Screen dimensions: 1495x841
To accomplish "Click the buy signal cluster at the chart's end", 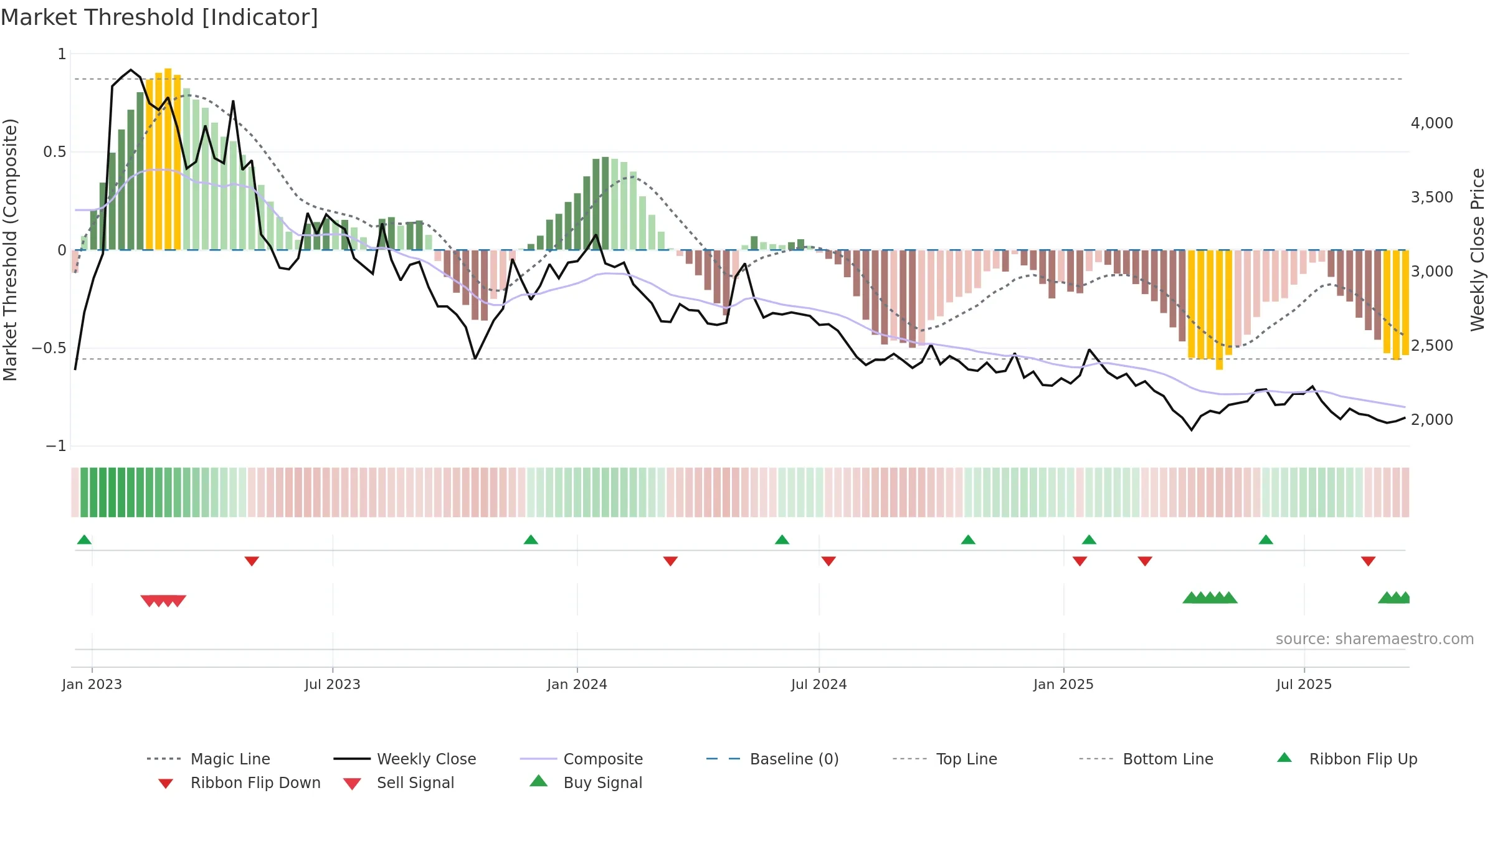I will pyautogui.click(x=1394, y=597).
